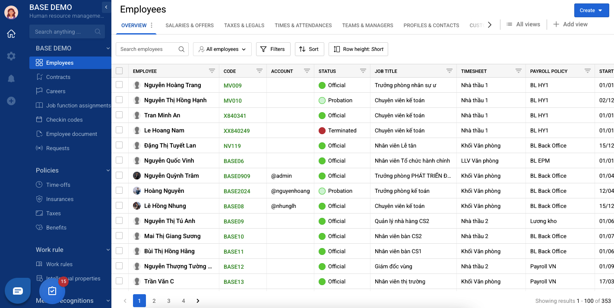Switch to SALARIES & OFFERS tab
614x308 pixels.
190,25
